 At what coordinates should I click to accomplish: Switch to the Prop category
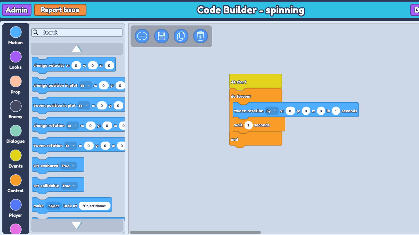[x=16, y=81]
